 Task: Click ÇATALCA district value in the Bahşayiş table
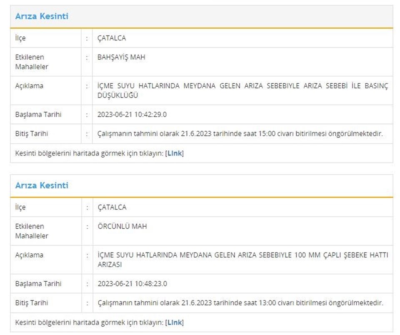point(111,38)
